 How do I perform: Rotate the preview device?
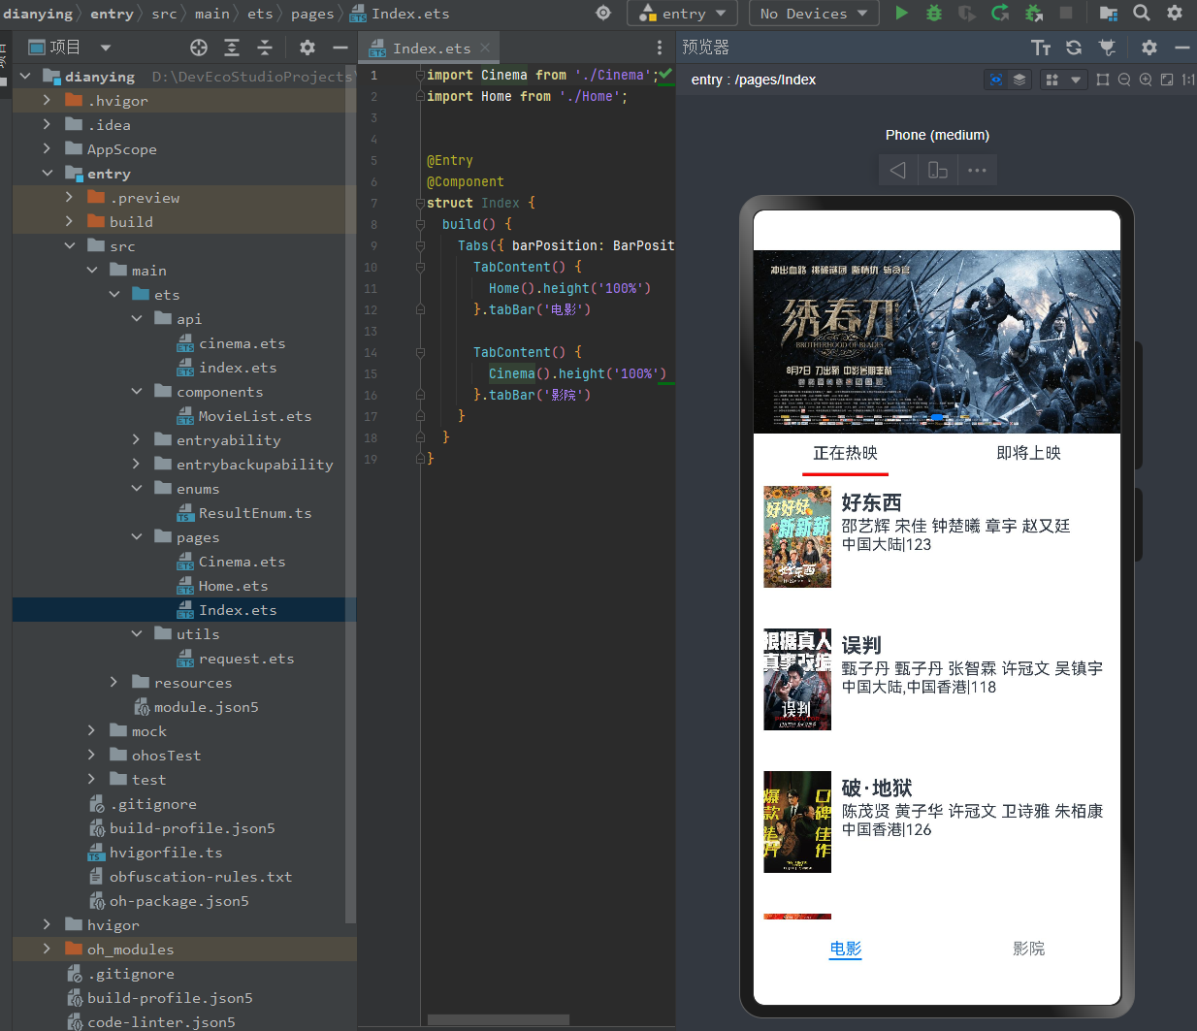938,170
